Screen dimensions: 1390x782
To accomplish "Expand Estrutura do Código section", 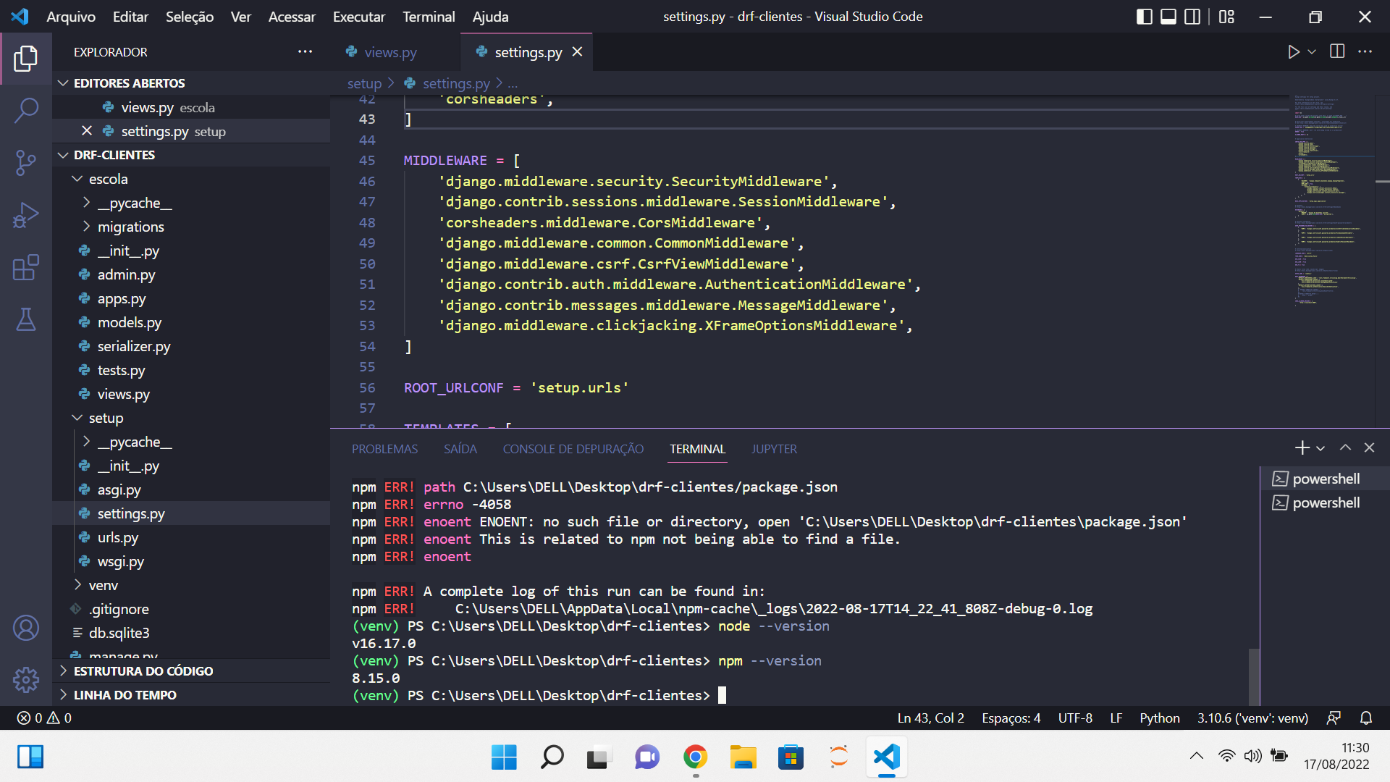I will pyautogui.click(x=191, y=671).
